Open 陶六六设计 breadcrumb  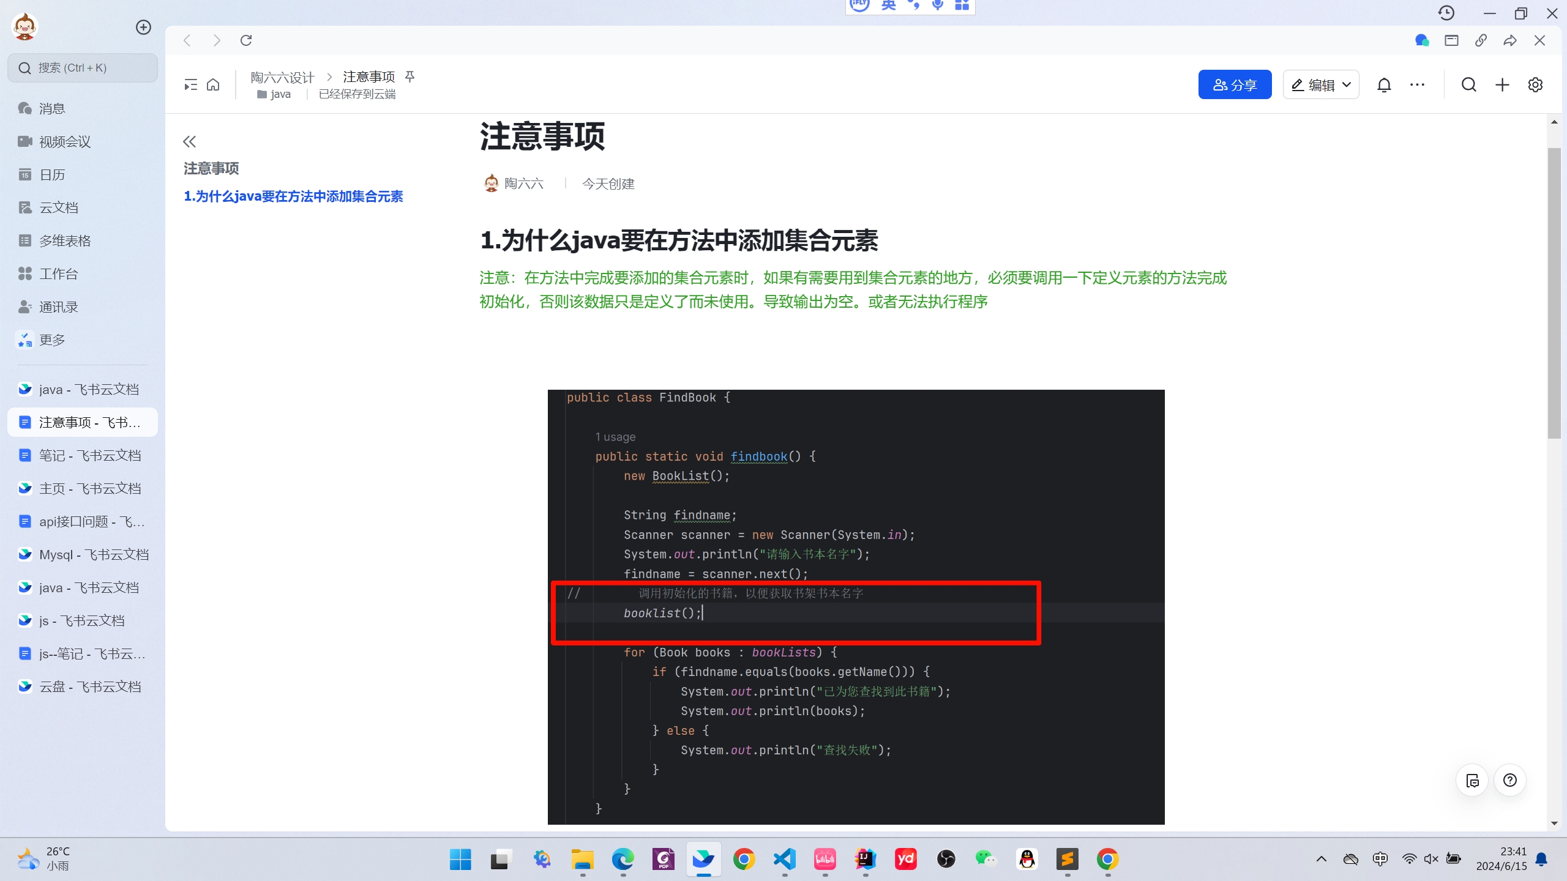pyautogui.click(x=282, y=77)
